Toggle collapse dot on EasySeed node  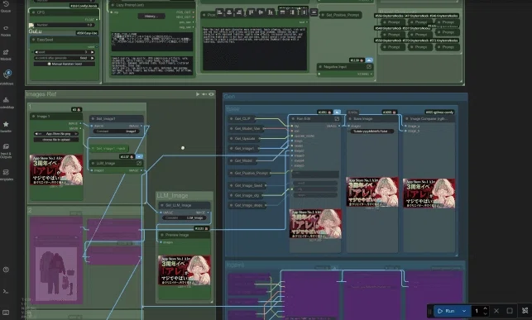coord(33,40)
